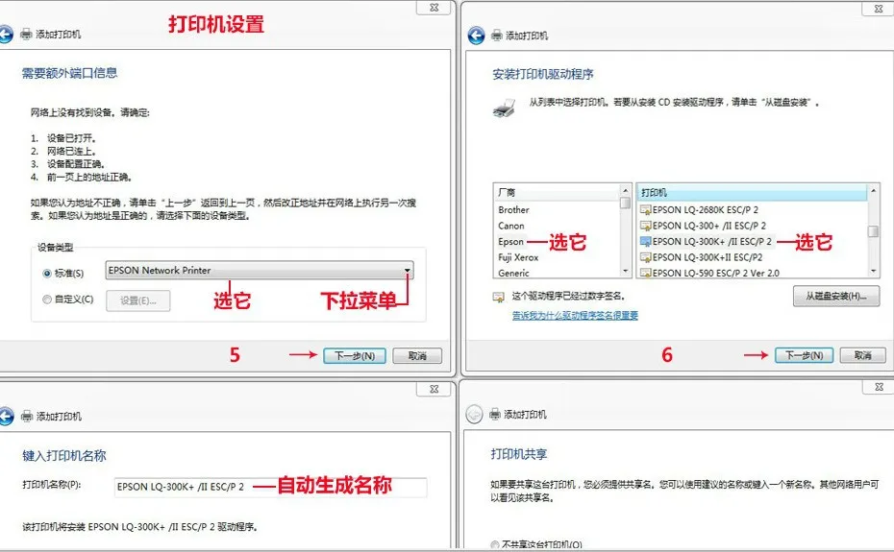Go back in the top-left Add Printer window
894x552 pixels.
click(5, 35)
